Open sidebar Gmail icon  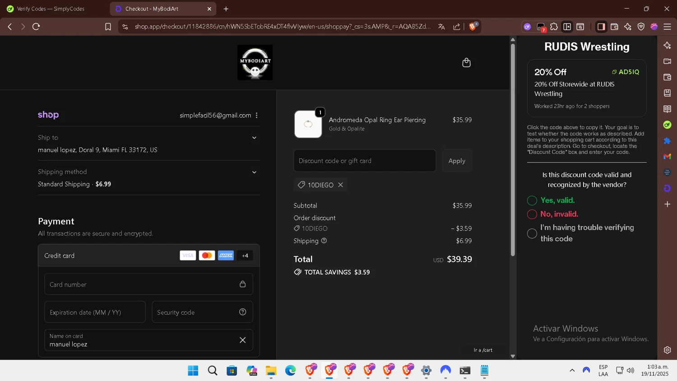tap(667, 157)
